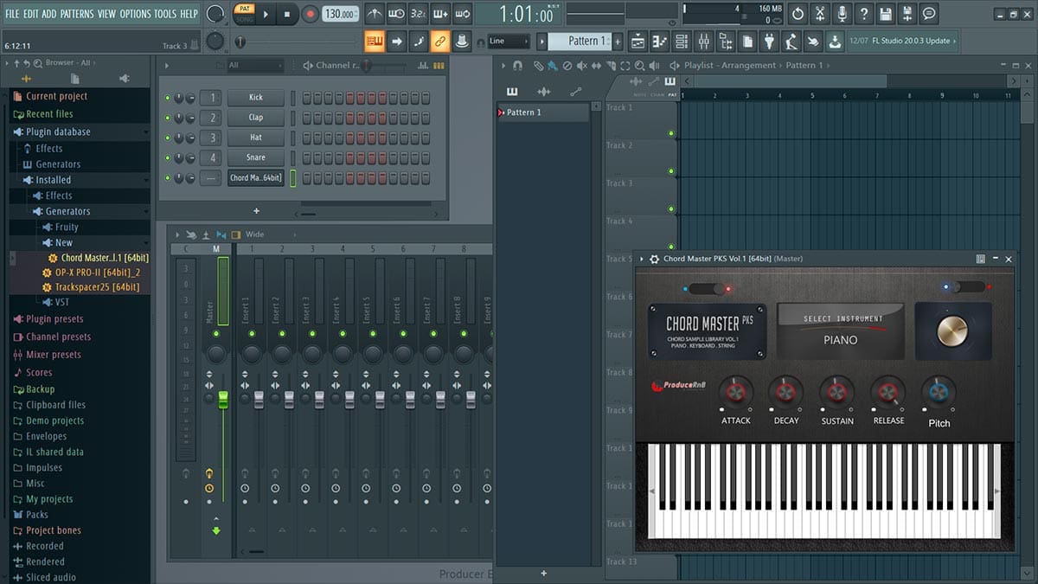The height and width of the screenshot is (584, 1038).
Task: Open the mixer toolbar icon
Action: pyautogui.click(x=703, y=41)
